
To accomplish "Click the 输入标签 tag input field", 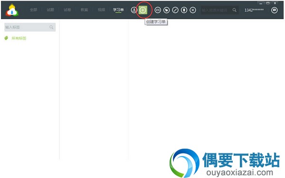I will tap(30, 27).
